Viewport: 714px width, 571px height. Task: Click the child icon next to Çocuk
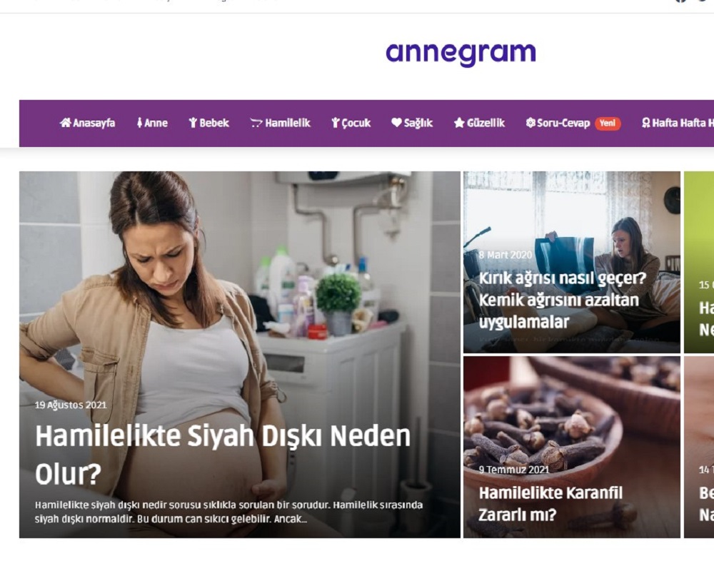[x=336, y=123]
